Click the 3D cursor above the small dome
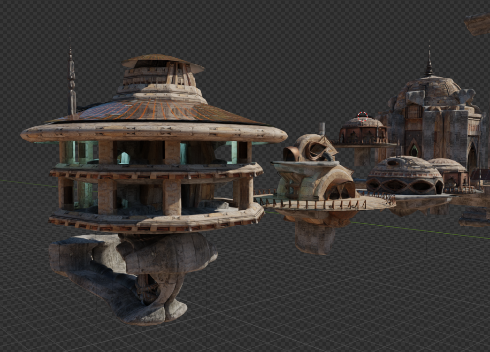 pyautogui.click(x=362, y=116)
